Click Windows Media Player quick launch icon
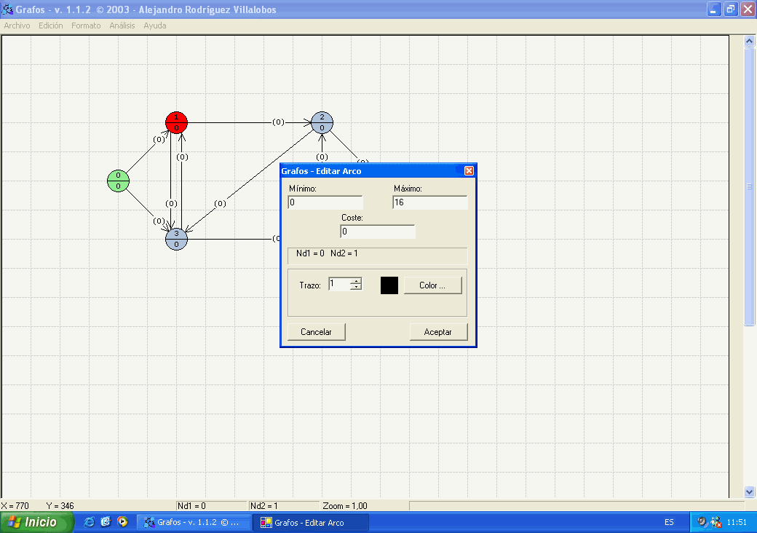The width and height of the screenshot is (757, 533). pos(122,522)
